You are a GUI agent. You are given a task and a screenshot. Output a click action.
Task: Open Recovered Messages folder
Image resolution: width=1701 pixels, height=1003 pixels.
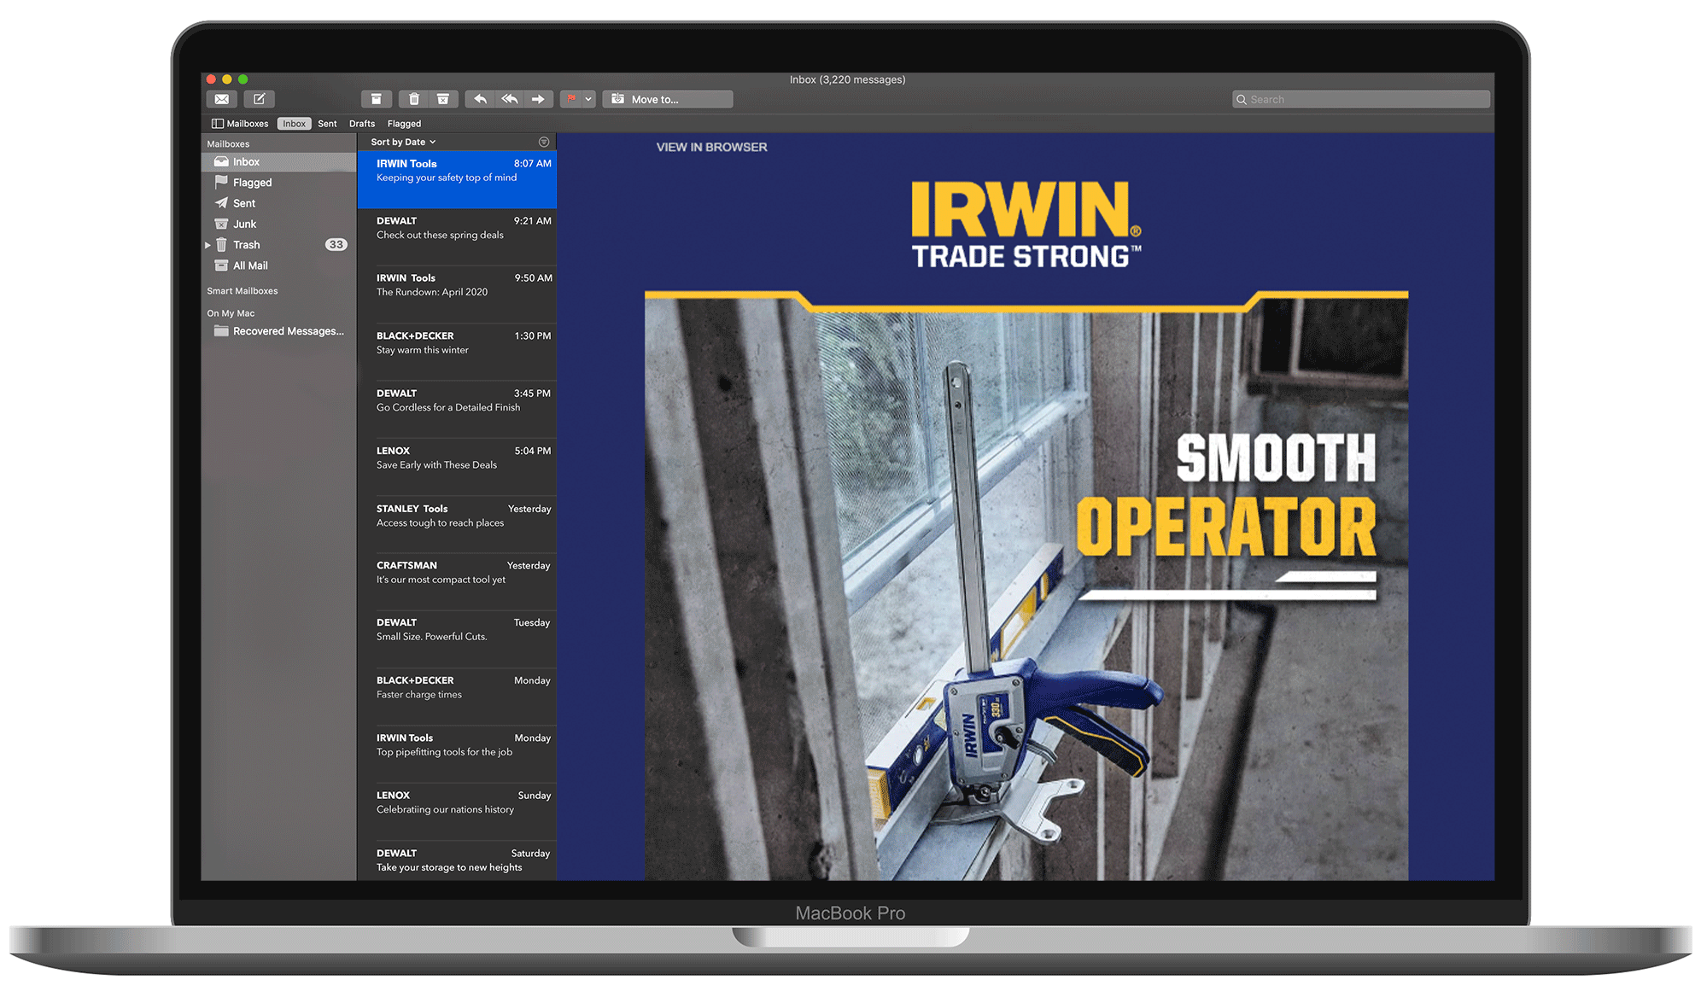tap(278, 331)
